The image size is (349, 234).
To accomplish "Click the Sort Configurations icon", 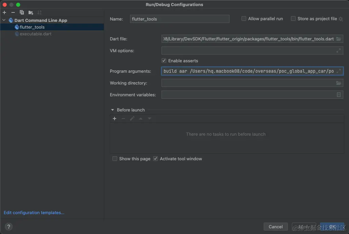I will coord(39,12).
